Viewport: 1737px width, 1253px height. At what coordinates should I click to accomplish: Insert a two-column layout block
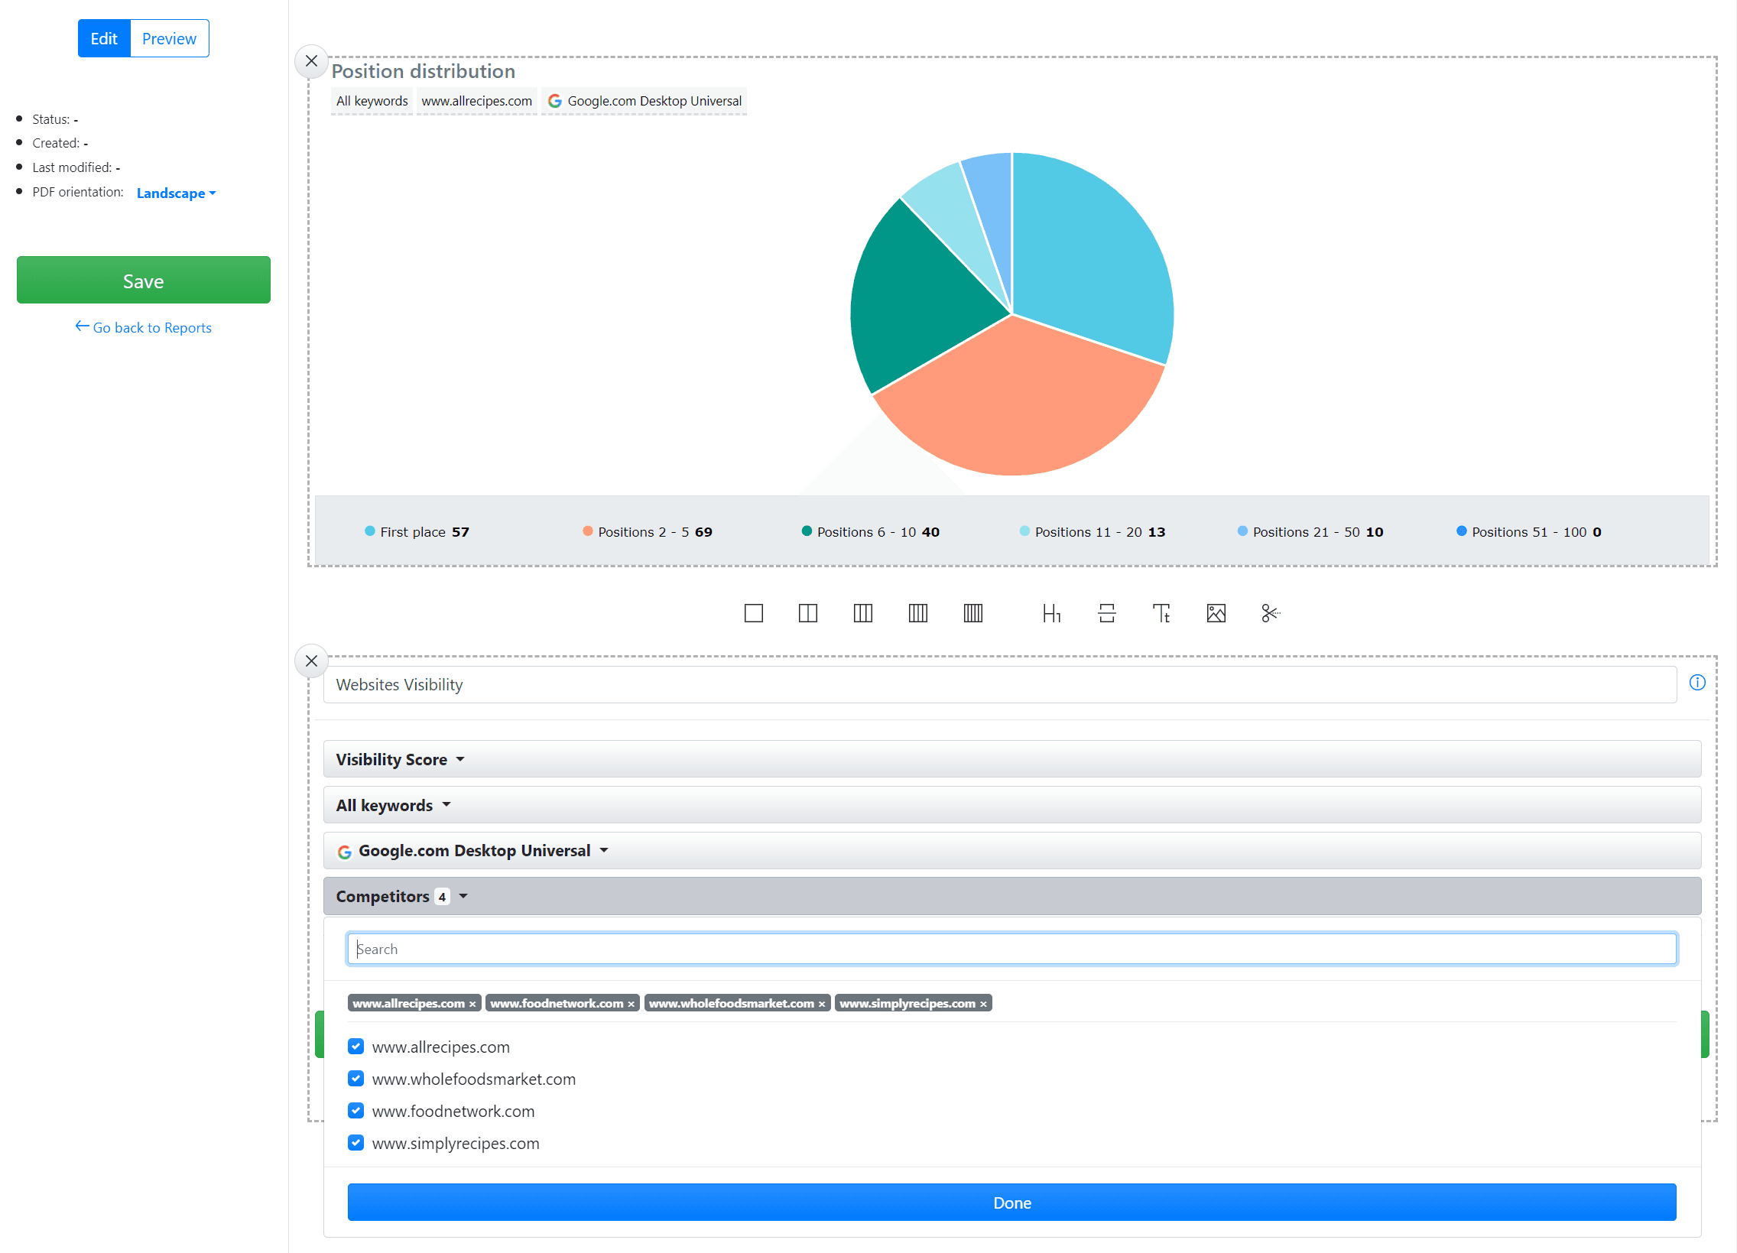point(808,613)
